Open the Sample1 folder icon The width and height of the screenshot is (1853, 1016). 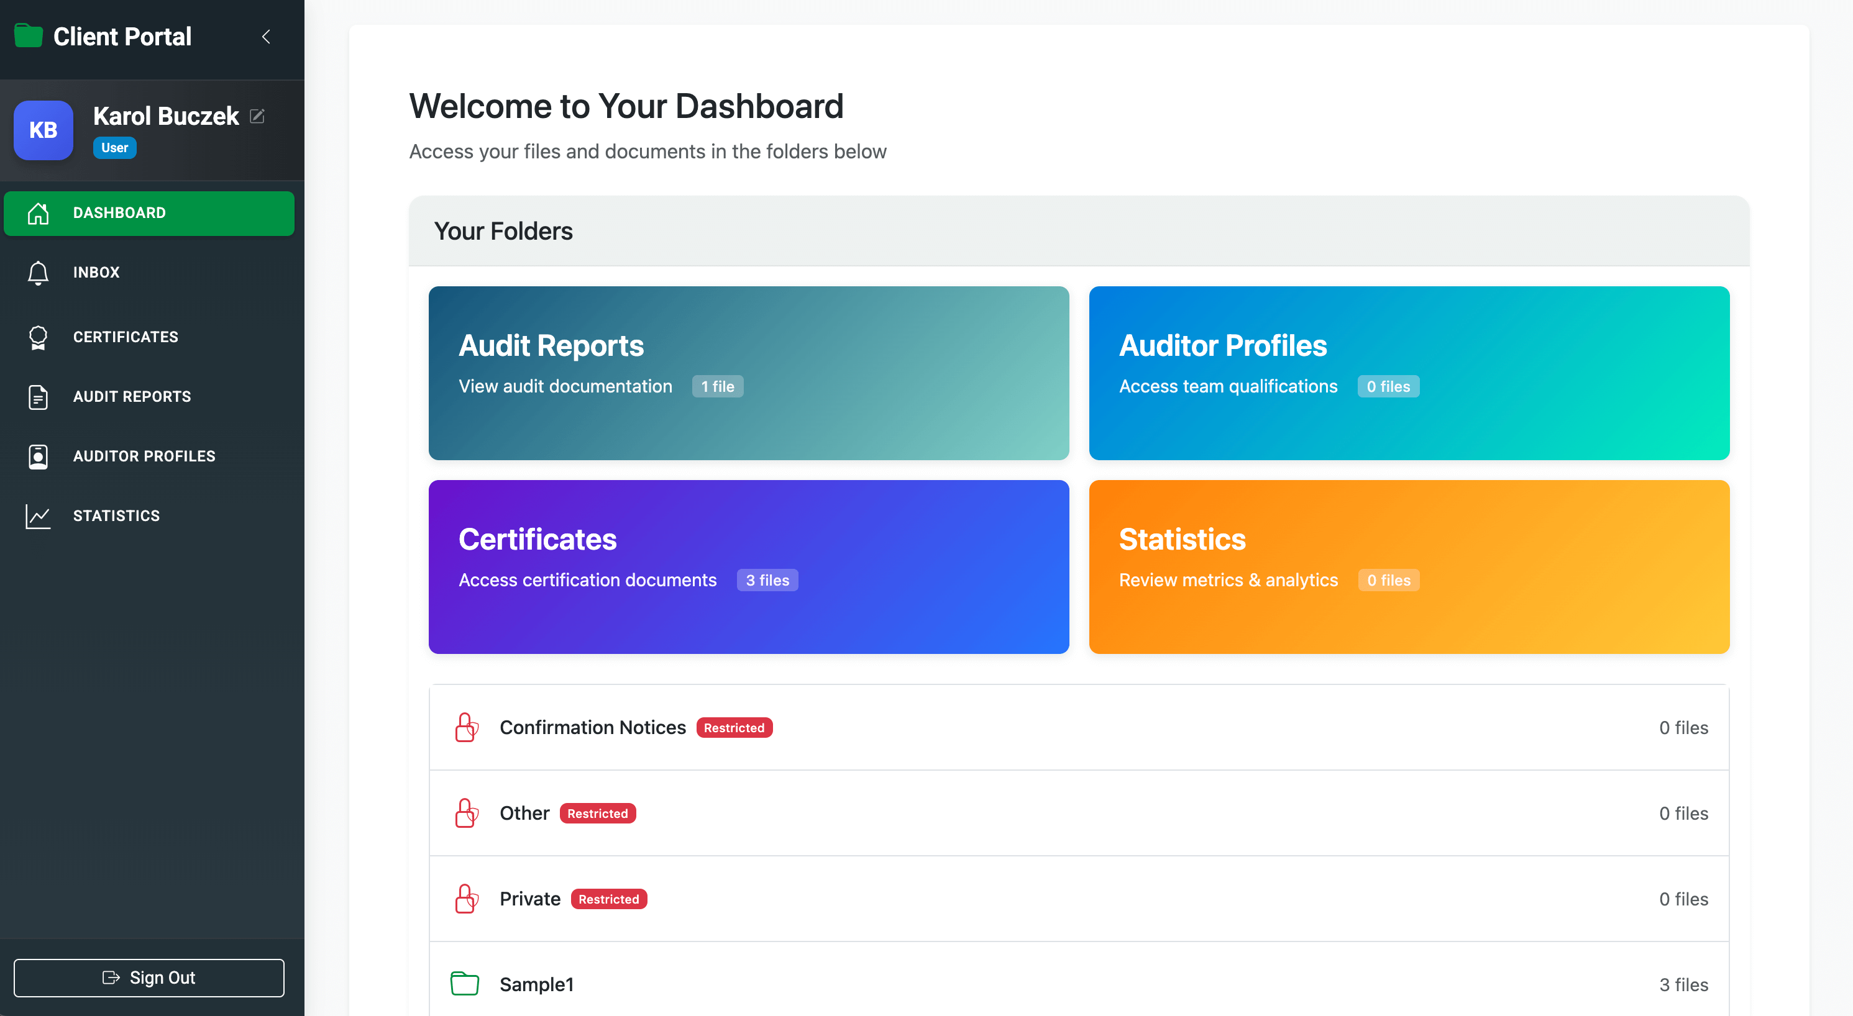pos(465,984)
